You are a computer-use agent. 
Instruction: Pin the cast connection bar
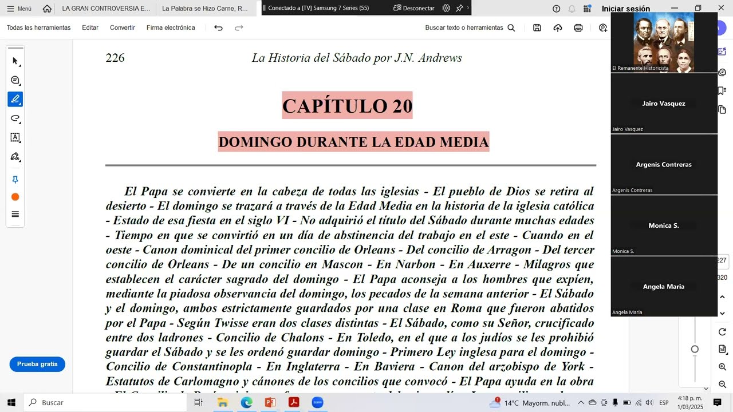coord(459,8)
